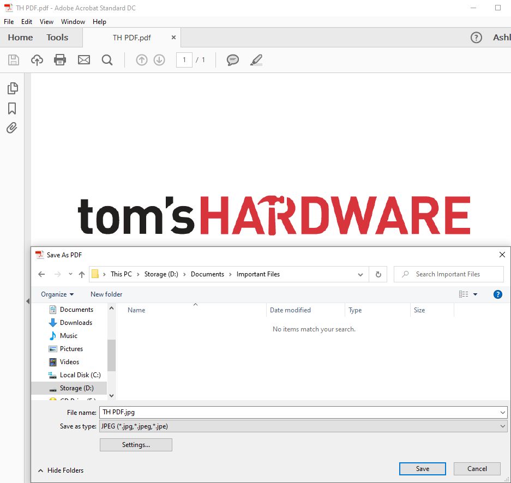Open the Search tool with magnifying glass icon

(x=107, y=60)
